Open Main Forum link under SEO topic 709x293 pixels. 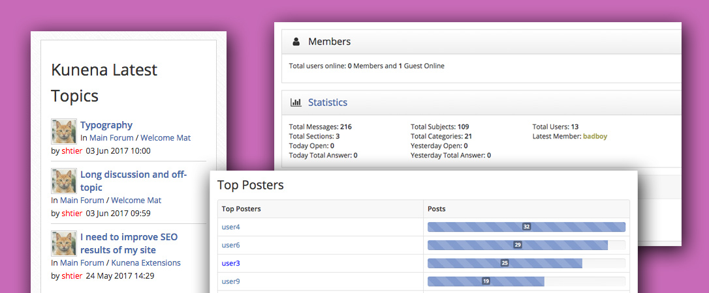click(82, 263)
